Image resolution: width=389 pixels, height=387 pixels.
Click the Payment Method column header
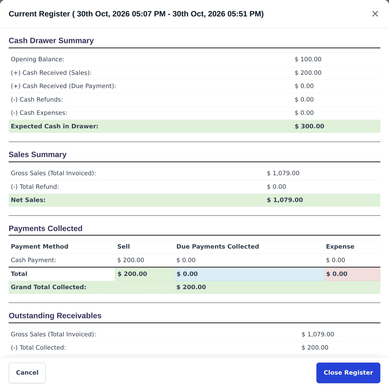[x=39, y=247]
